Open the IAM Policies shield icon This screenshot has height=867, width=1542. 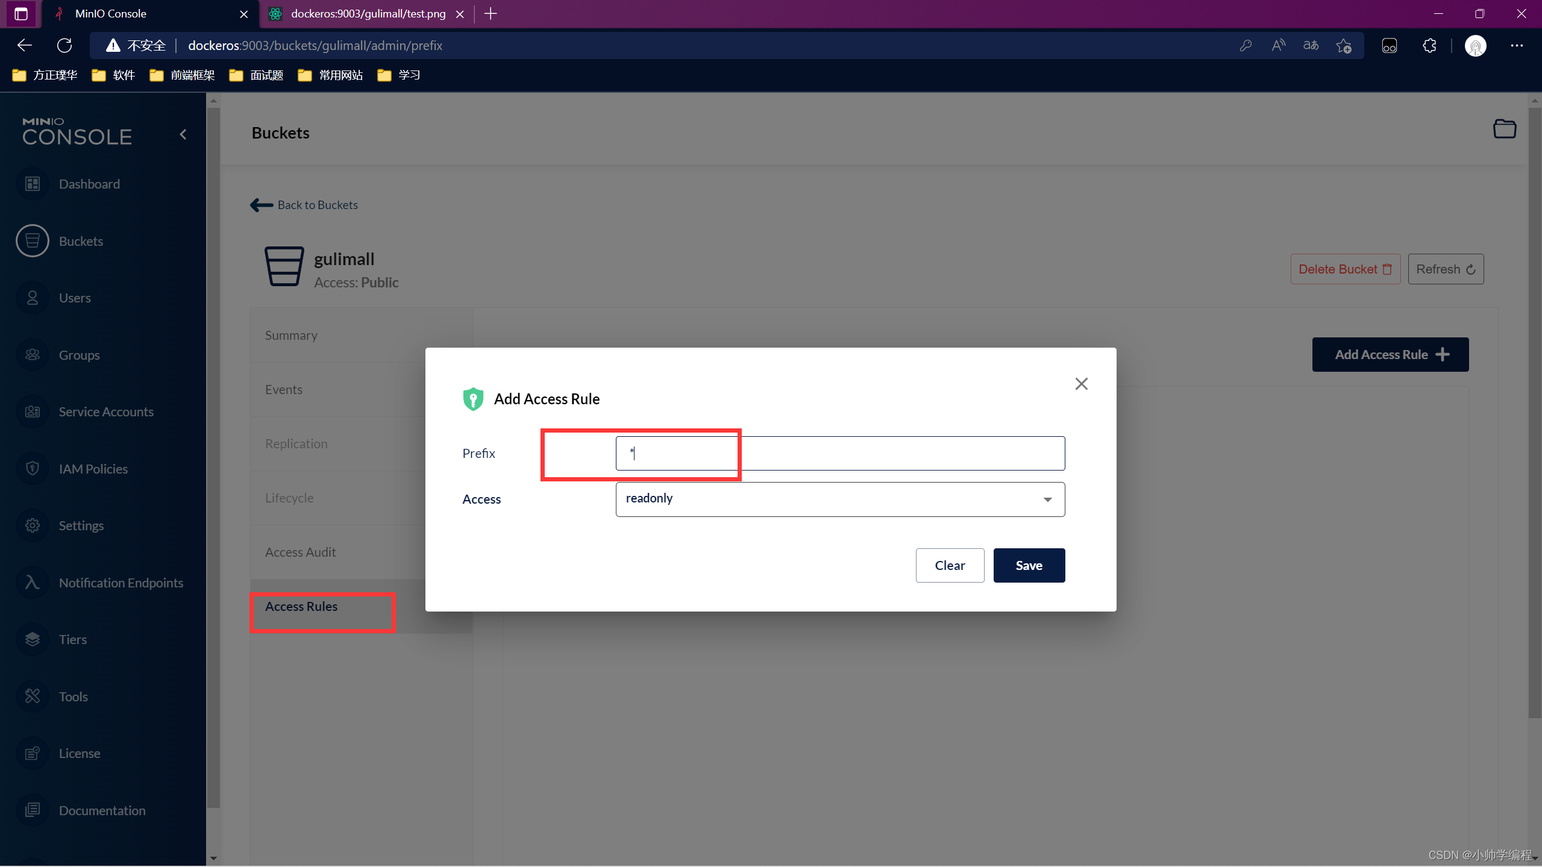tap(33, 468)
